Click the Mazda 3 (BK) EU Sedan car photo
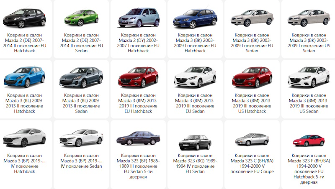The image size is (335, 189). tap(252, 18)
